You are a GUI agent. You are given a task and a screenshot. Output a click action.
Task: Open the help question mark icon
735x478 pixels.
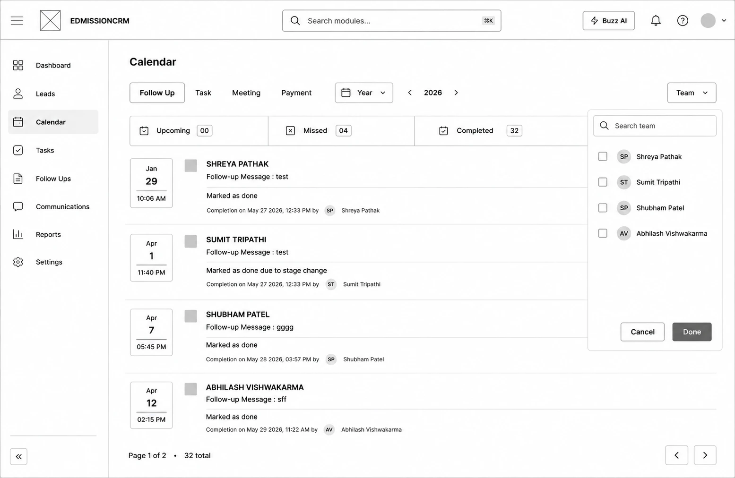click(x=683, y=21)
